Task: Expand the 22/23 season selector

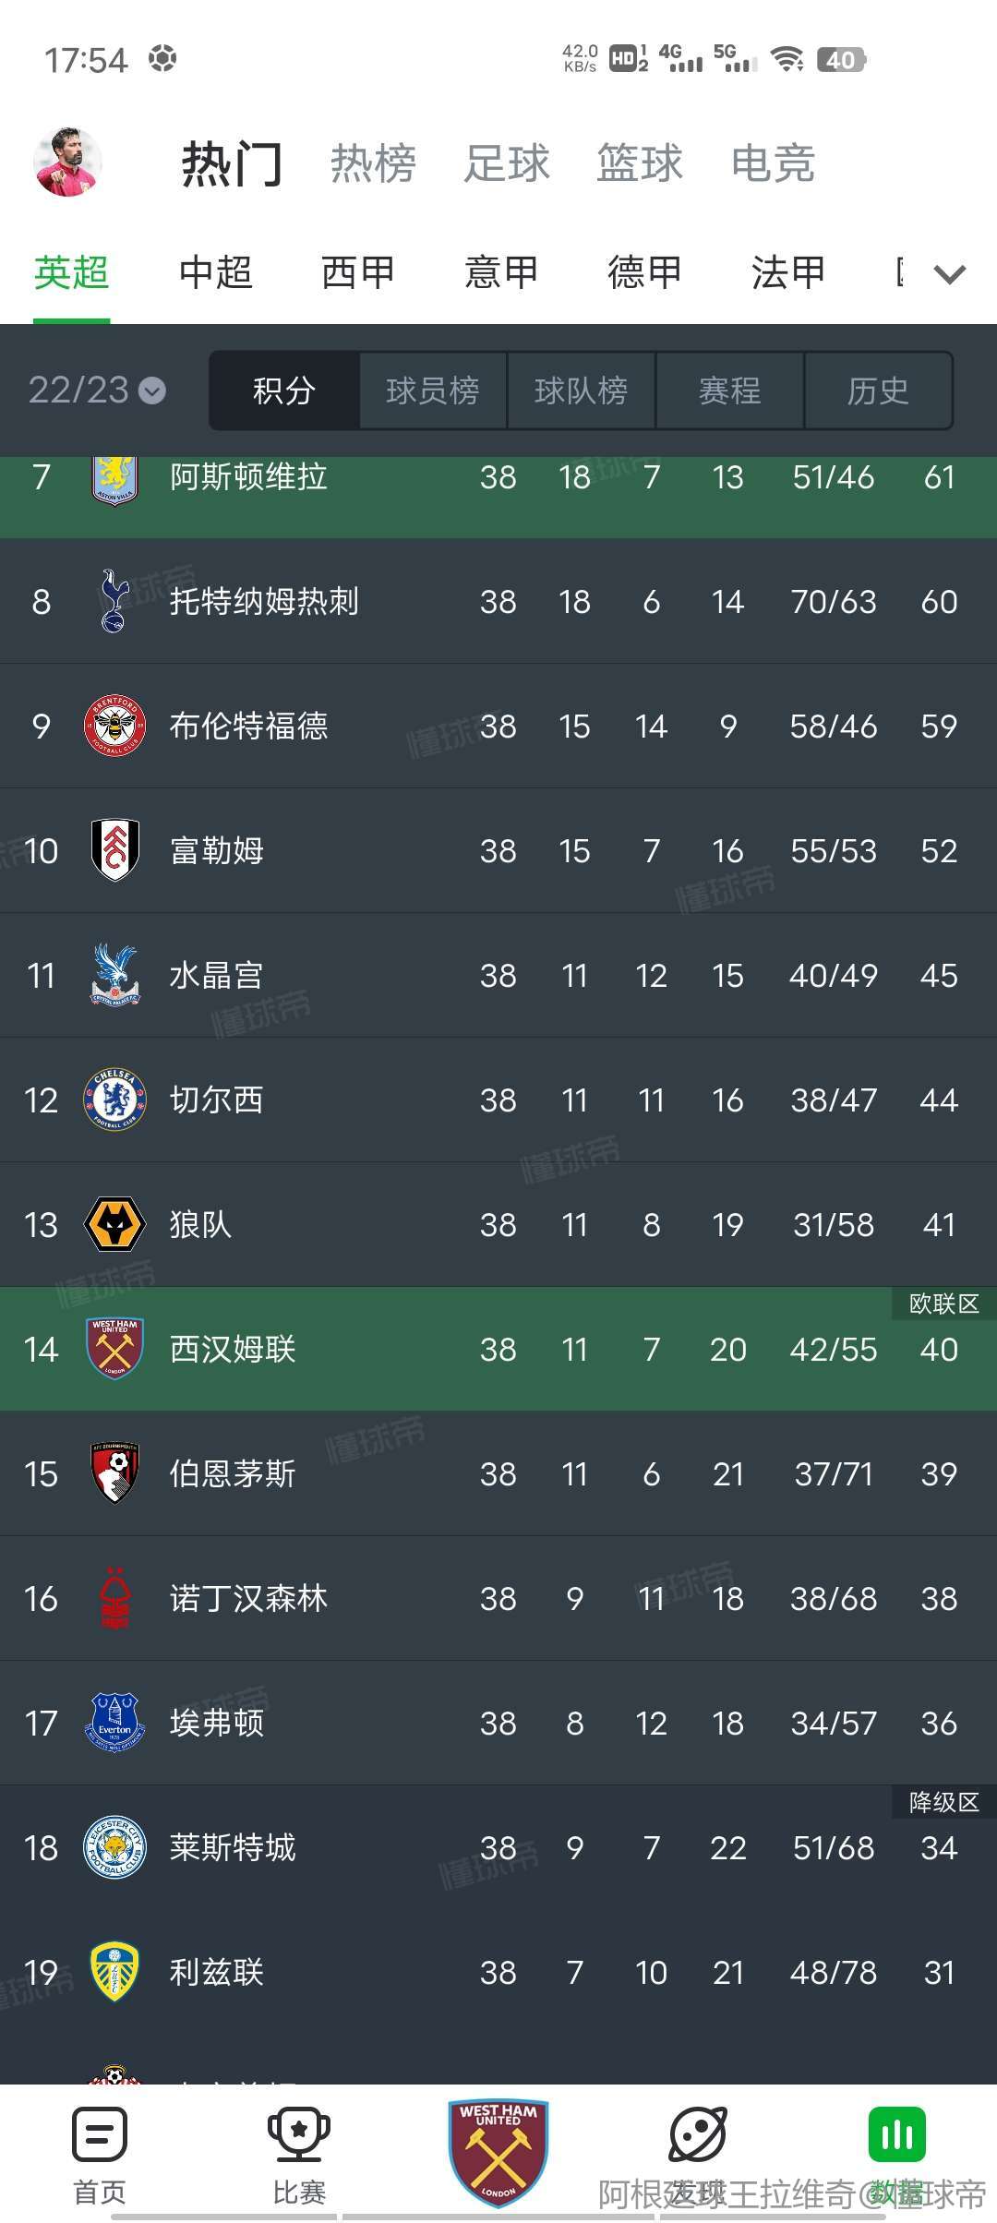Action: tap(97, 390)
